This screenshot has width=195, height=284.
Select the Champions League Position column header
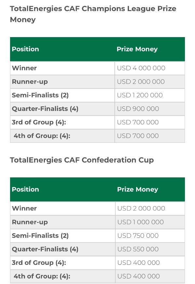(x=25, y=49)
